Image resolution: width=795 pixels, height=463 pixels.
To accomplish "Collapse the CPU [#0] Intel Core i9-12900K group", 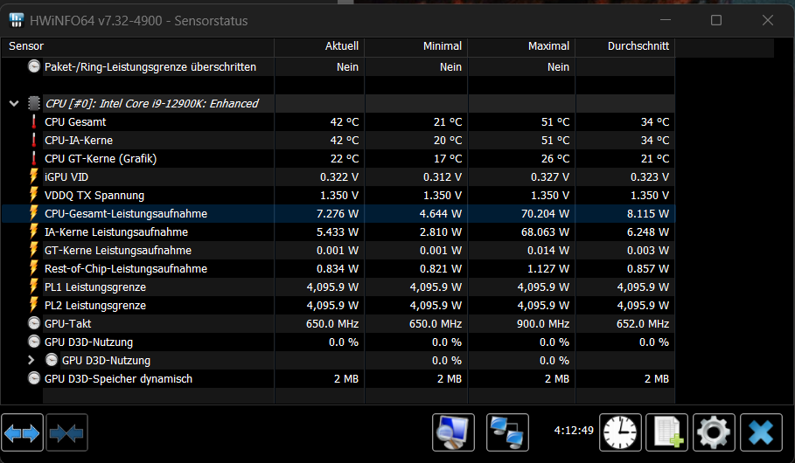I will 14,103.
